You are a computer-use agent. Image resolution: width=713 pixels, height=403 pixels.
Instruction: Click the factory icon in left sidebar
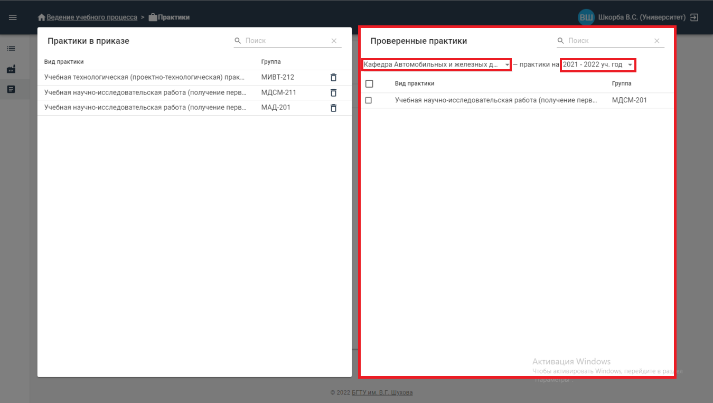(x=11, y=69)
